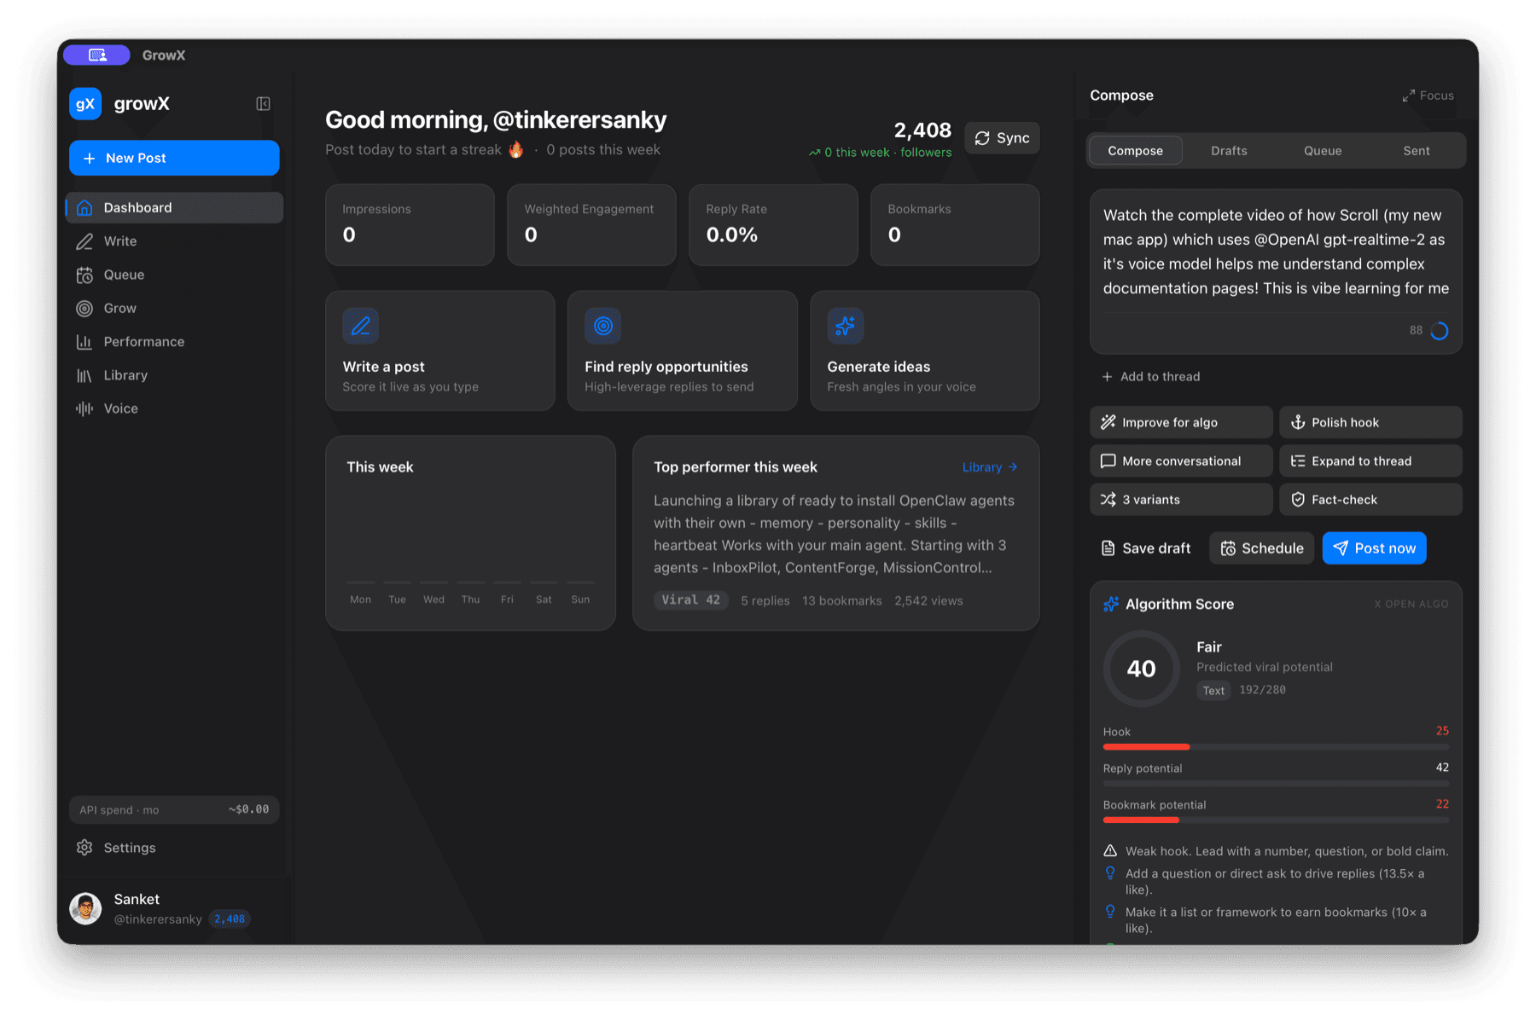
Task: Click the Reply potential score bar
Action: (x=1276, y=784)
